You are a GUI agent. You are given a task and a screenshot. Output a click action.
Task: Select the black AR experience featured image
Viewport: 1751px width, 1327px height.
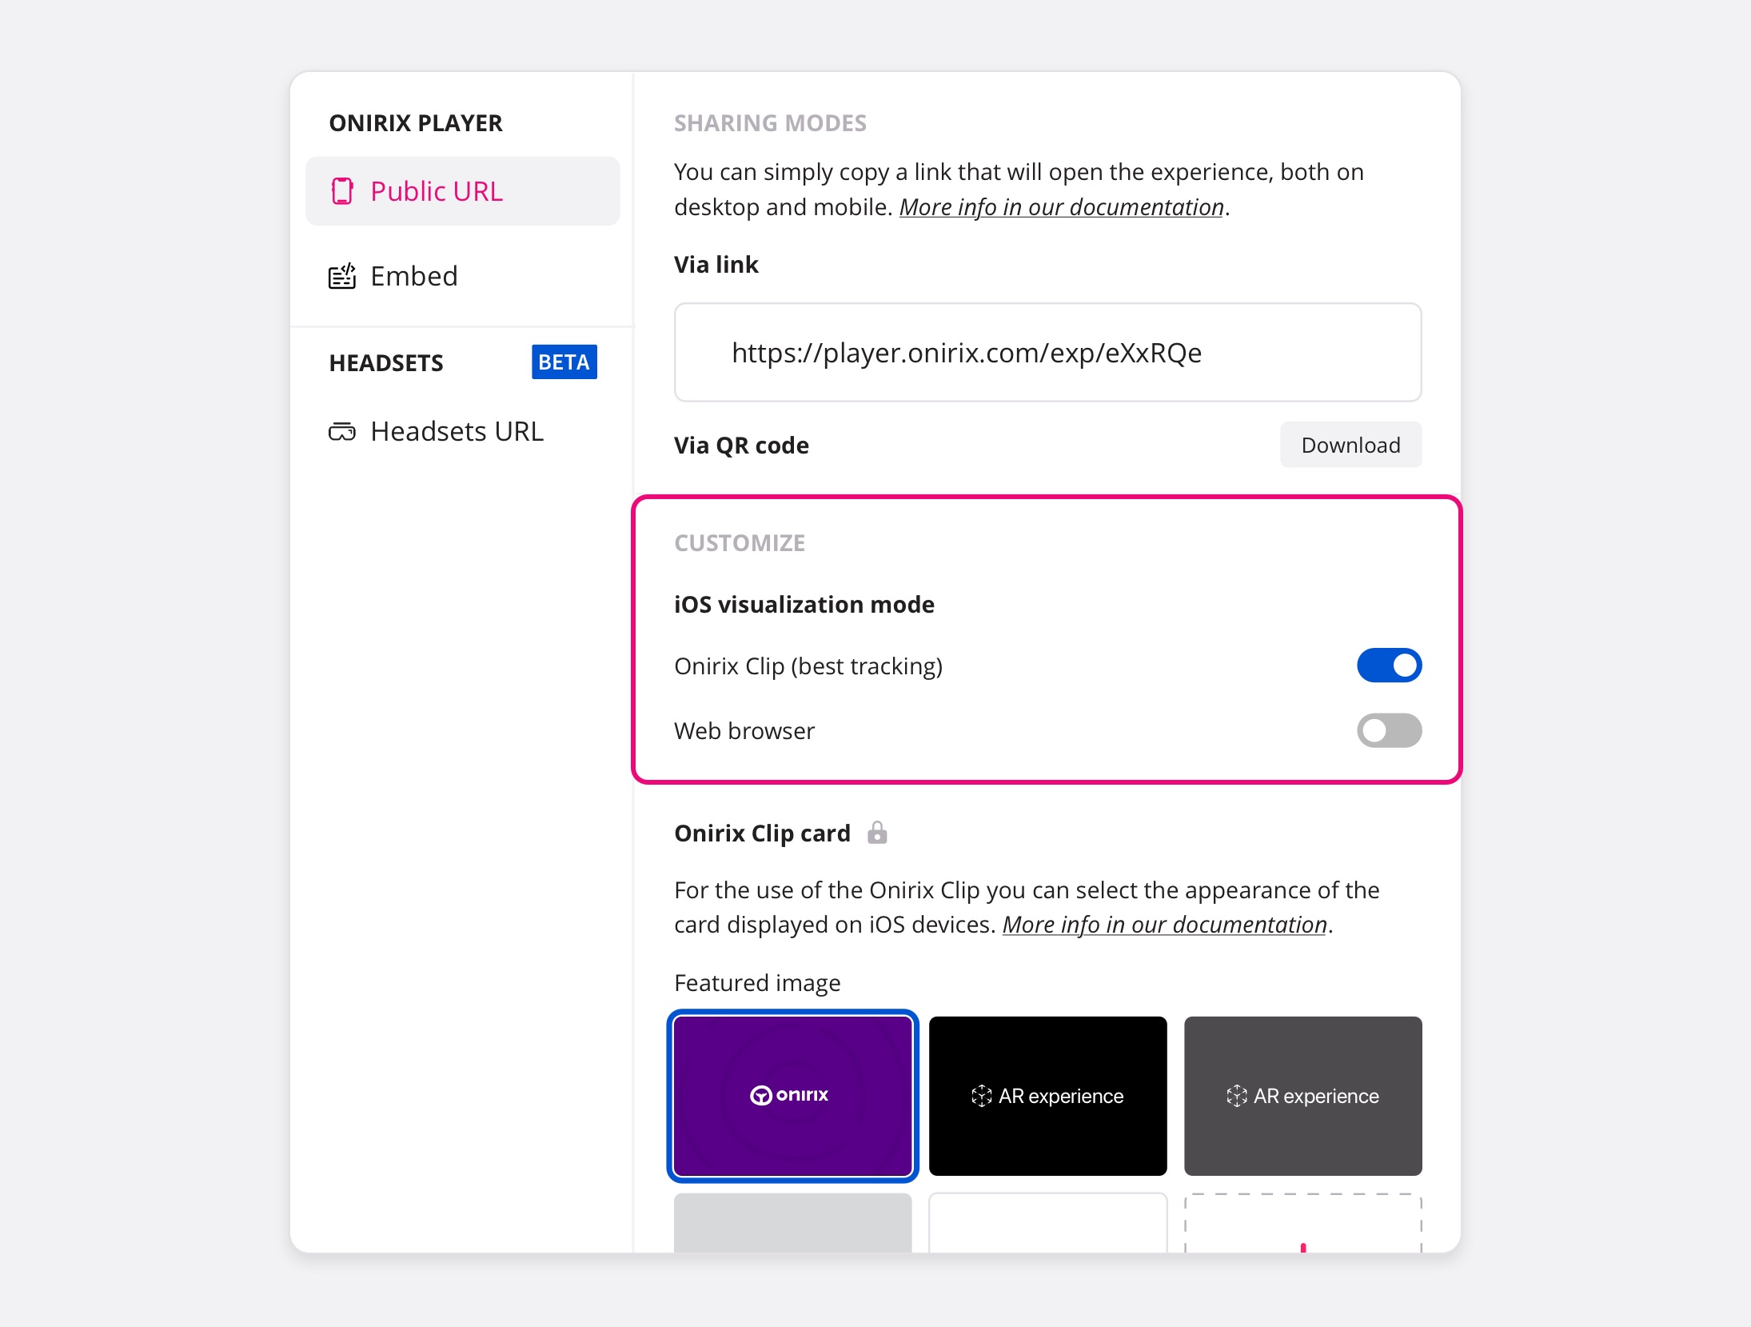[x=1047, y=1095]
